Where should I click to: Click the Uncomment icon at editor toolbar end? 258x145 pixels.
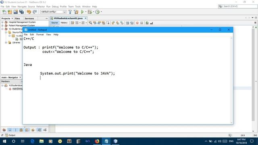152,23
